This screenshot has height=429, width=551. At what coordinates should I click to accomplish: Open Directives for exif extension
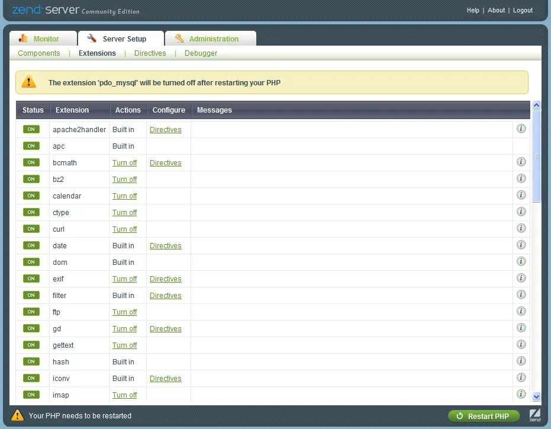(166, 278)
